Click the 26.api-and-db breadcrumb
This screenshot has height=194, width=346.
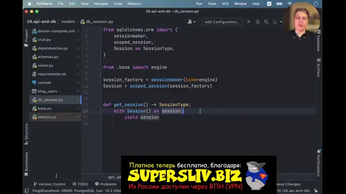coord(41,22)
